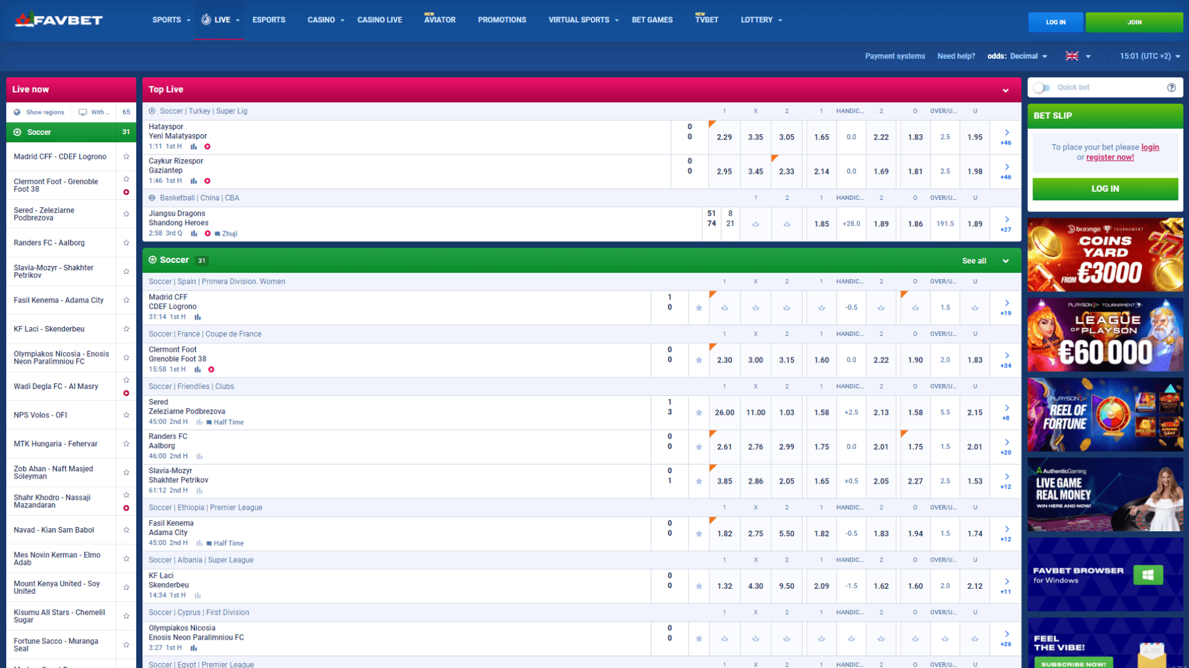This screenshot has height=668, width=1189.
Task: Open TVBET menu item
Action: tap(707, 20)
